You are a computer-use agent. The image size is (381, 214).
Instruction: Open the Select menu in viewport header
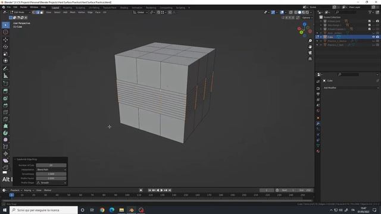(x=57, y=12)
